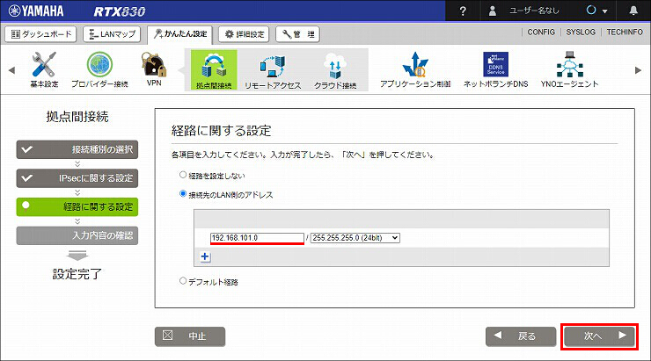Click the IPsecに関する設定 step
The width and height of the screenshot is (651, 361).
(77, 178)
